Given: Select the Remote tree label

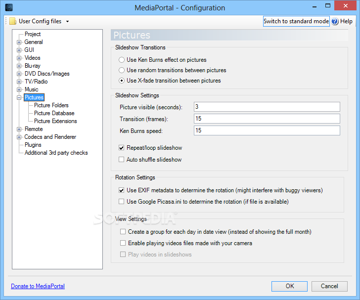Looking at the screenshot, I should pyautogui.click(x=34, y=129).
